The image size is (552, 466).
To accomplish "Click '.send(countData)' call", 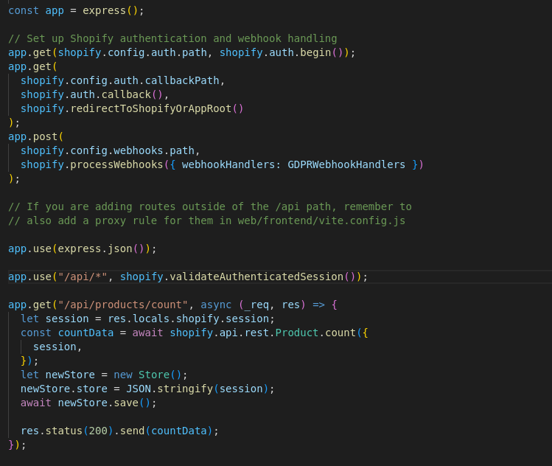I will pos(163,431).
